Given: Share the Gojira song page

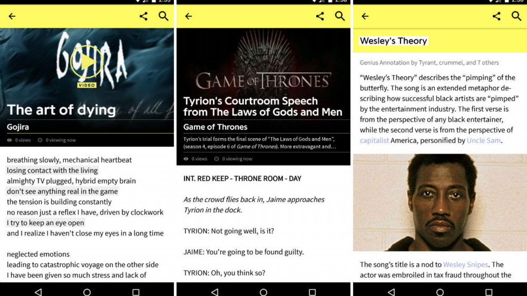Looking at the screenshot, I should (x=143, y=16).
